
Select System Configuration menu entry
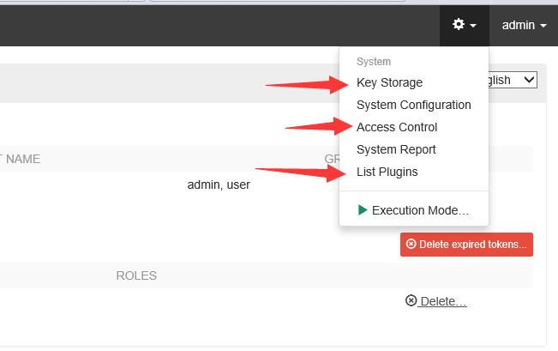tap(413, 105)
